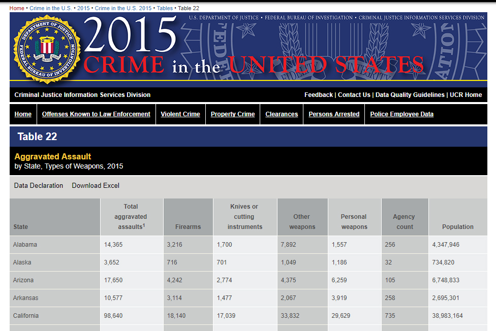Viewport: 496px width, 331px height.
Task: Click the Data Declaration link
Action: (39, 186)
